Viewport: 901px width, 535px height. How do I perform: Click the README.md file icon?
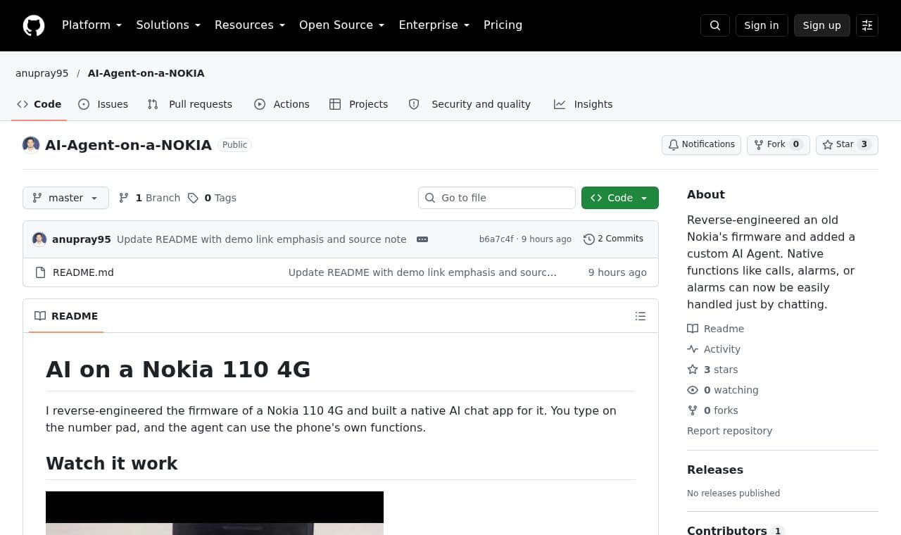(x=40, y=272)
